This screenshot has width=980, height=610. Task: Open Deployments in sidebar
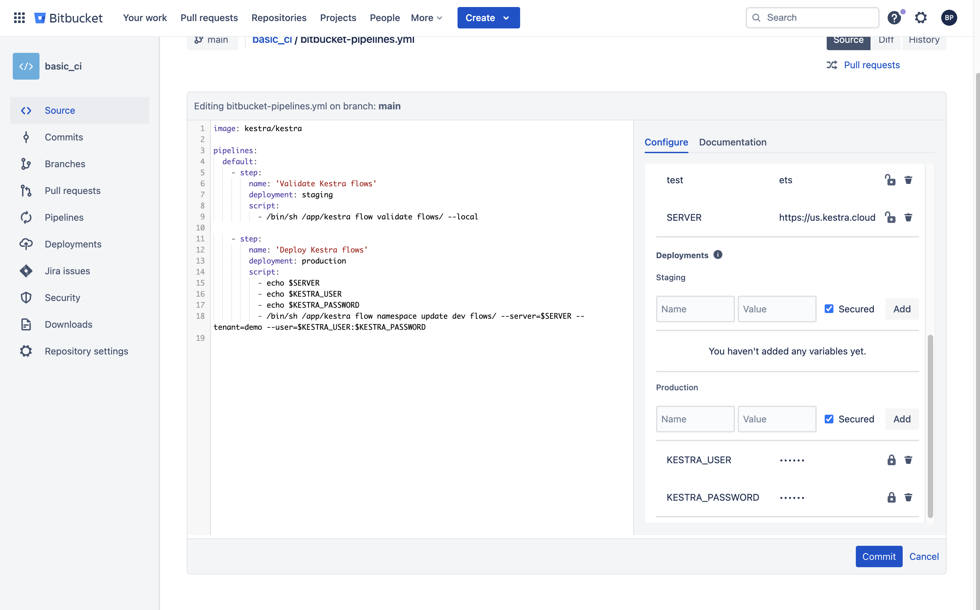(73, 243)
